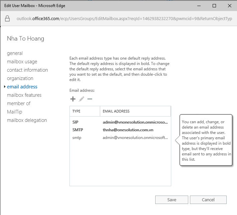
Task: Open the MailTip section
Action: [x=14, y=112]
